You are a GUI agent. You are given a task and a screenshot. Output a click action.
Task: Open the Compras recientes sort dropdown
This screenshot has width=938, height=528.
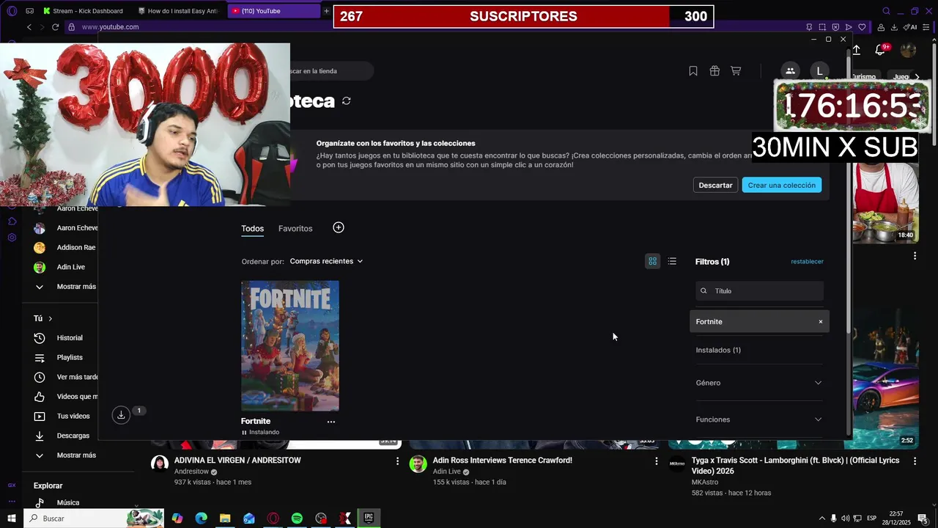pos(326,261)
